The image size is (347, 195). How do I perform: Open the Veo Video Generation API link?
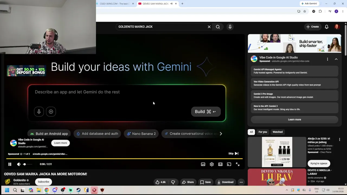click(294, 83)
